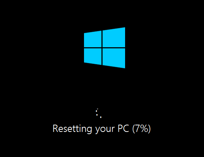This screenshot has height=157, width=204.
Task: Click the word "PC" in the status message
Action: pyautogui.click(x=123, y=128)
